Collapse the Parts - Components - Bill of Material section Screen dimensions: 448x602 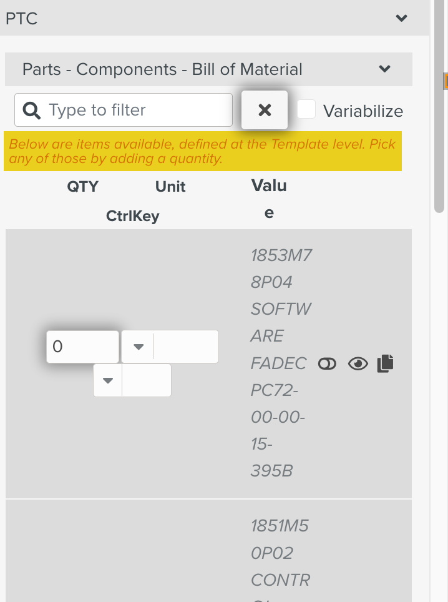click(386, 69)
